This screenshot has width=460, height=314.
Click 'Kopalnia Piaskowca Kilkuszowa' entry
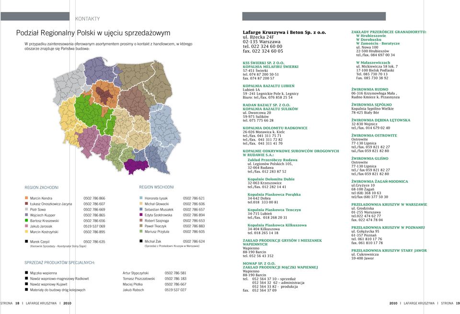point(277,225)
